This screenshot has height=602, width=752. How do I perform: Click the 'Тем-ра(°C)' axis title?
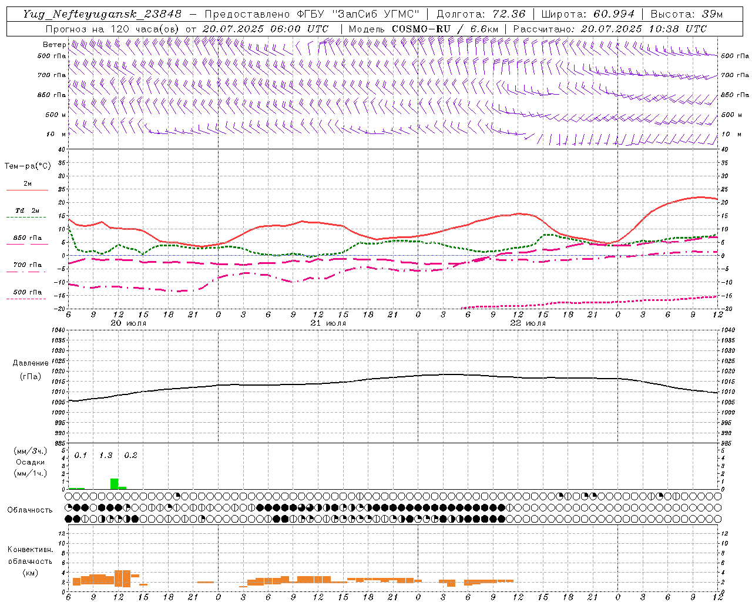[x=28, y=166]
